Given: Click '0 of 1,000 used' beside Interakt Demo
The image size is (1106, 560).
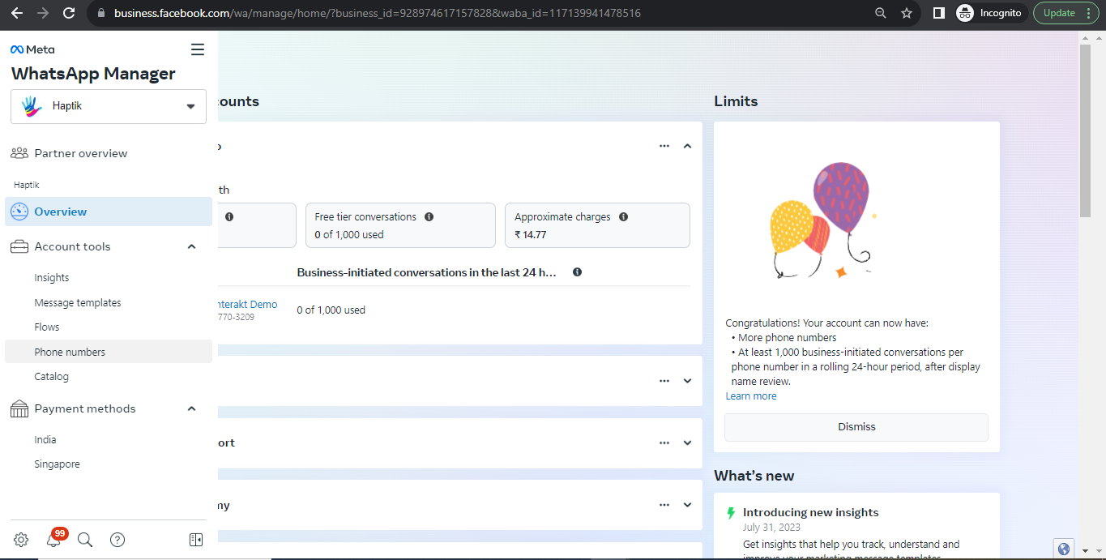Looking at the screenshot, I should (331, 310).
